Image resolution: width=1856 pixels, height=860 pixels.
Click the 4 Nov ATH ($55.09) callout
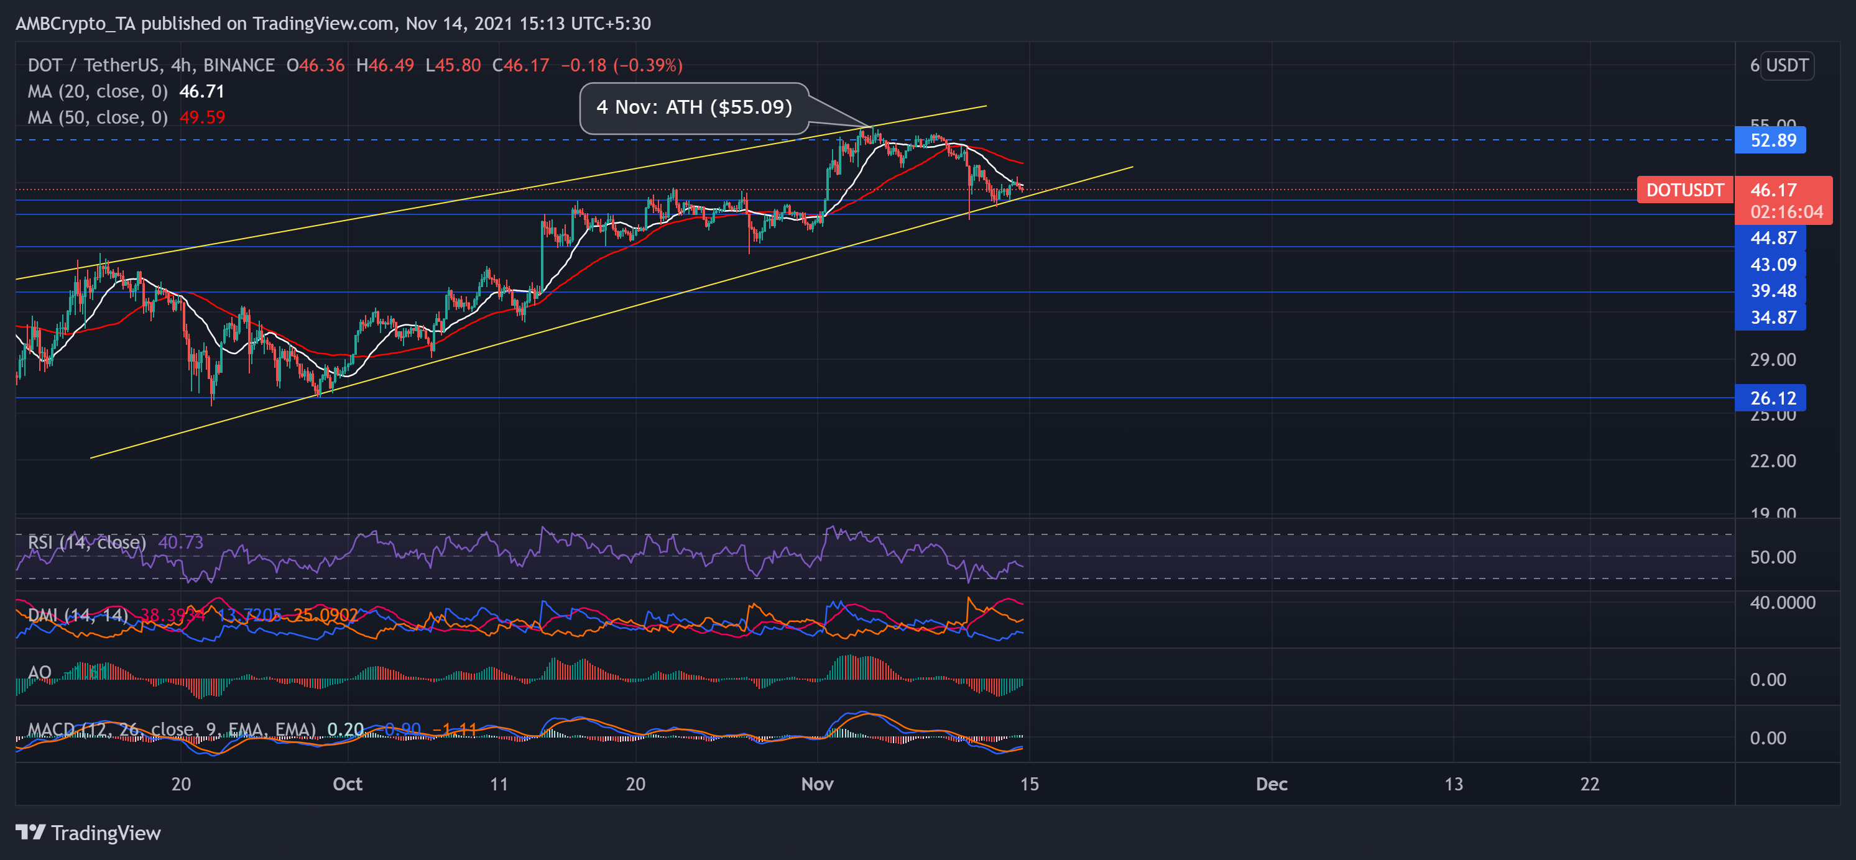click(x=694, y=107)
